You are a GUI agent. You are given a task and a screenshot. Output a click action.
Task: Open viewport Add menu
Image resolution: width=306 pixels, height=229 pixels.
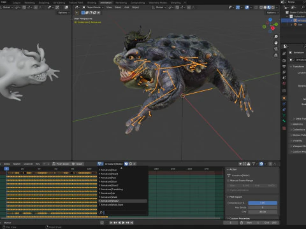pyautogui.click(x=127, y=7)
